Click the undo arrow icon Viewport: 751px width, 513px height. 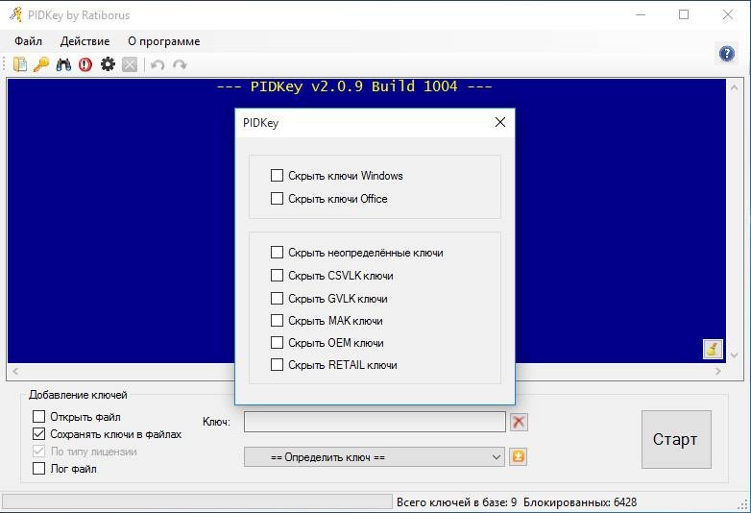pyautogui.click(x=157, y=64)
